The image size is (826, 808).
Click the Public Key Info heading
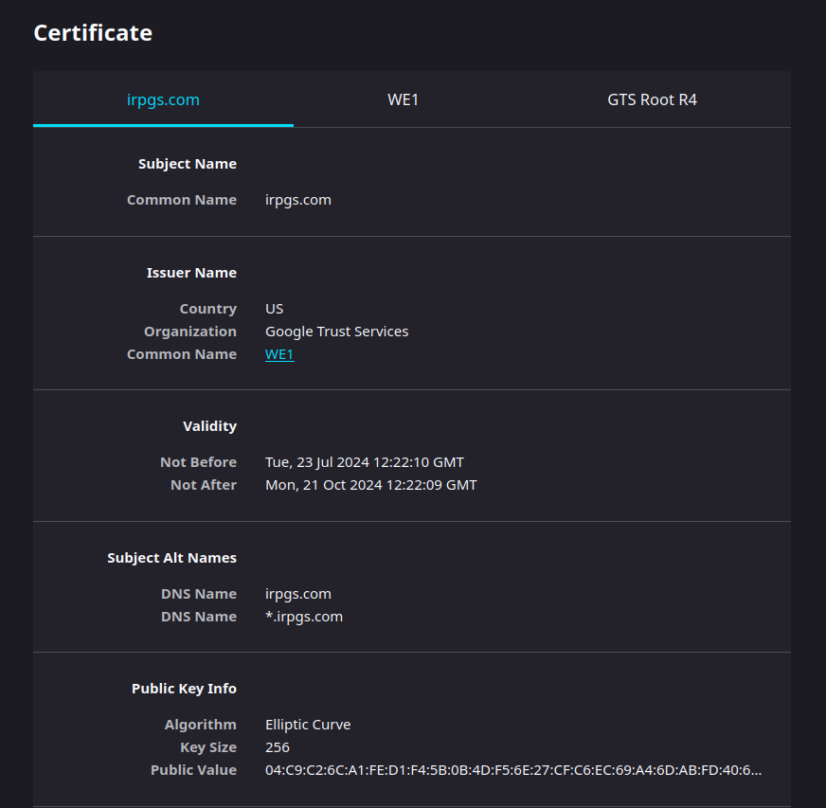click(184, 689)
